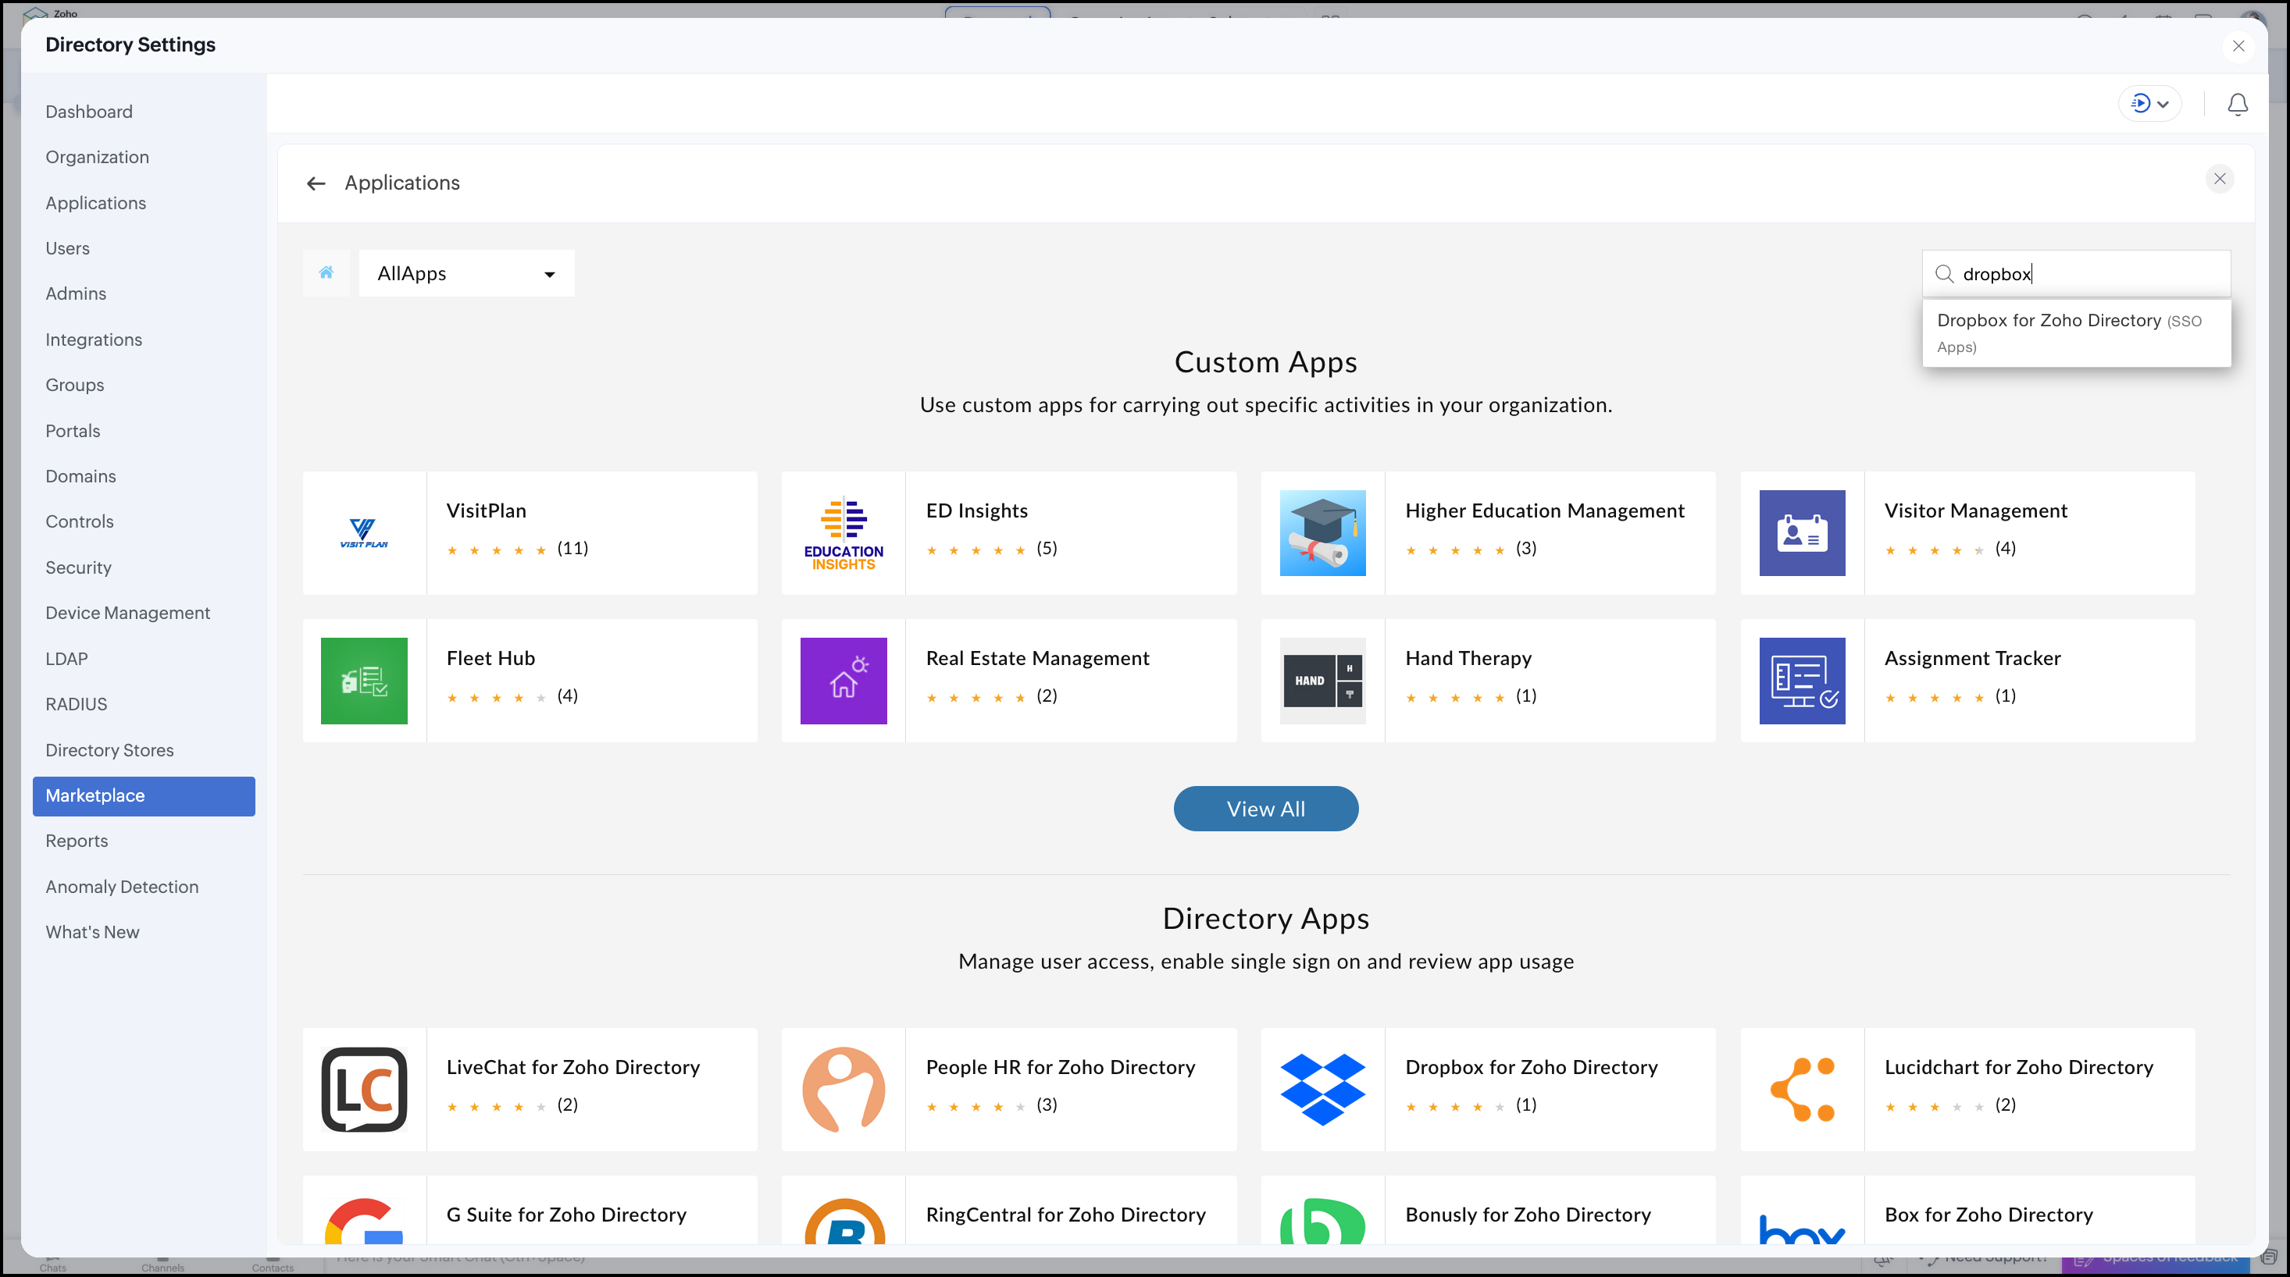Click the Applications page heading

[x=401, y=183]
